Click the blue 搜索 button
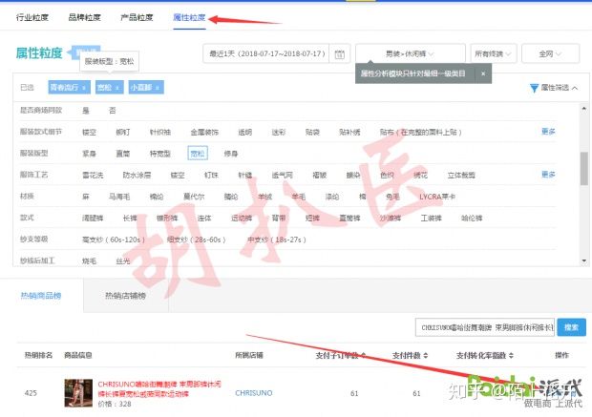Image resolution: width=592 pixels, height=417 pixels. pyautogui.click(x=571, y=327)
